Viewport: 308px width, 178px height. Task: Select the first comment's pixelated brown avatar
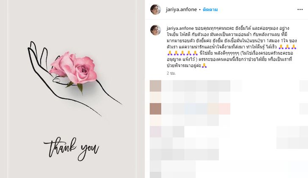156,86
